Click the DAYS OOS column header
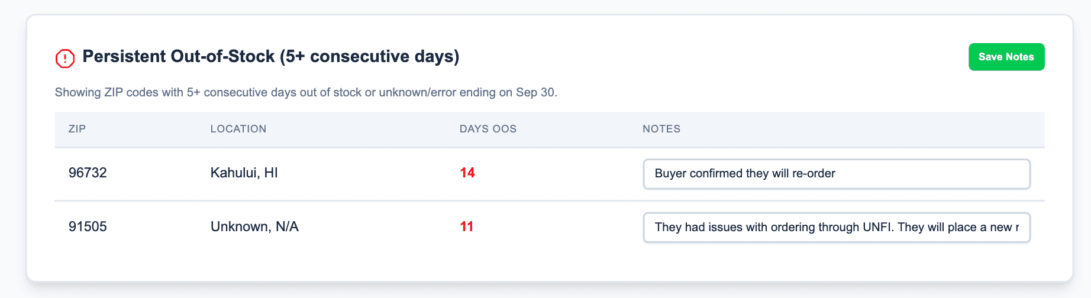The image size is (1091, 298). (x=488, y=129)
